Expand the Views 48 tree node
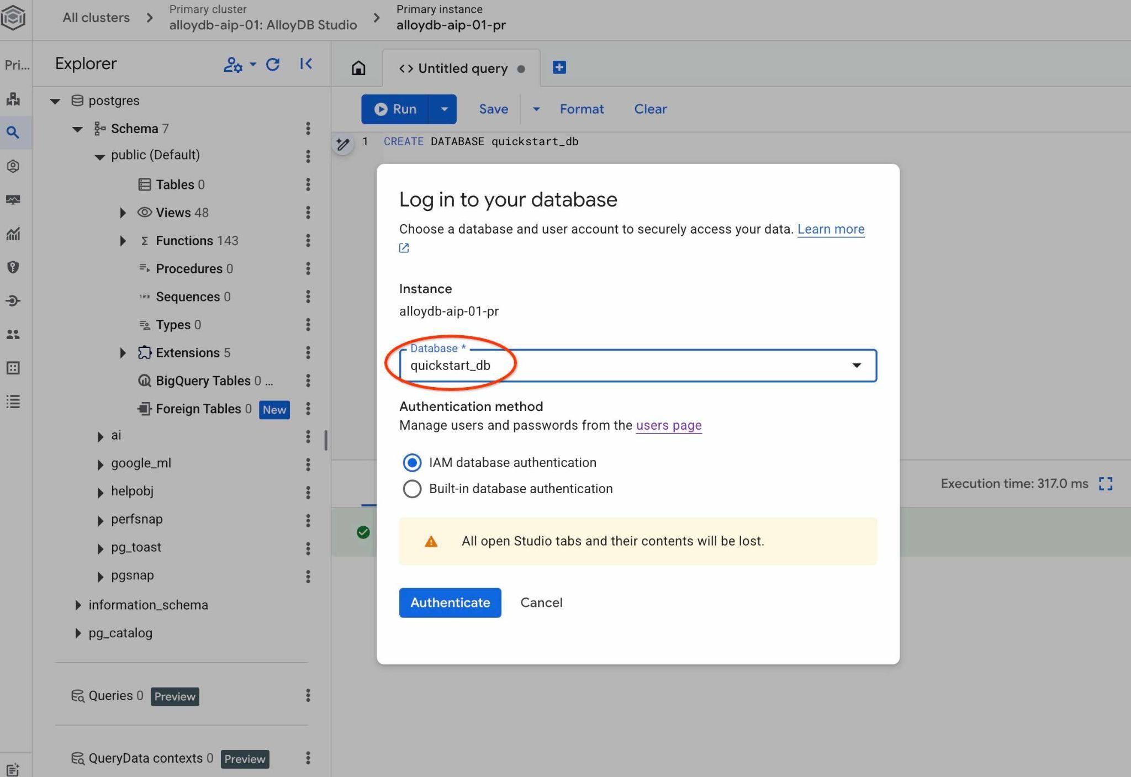Viewport: 1131px width, 777px height. click(123, 213)
